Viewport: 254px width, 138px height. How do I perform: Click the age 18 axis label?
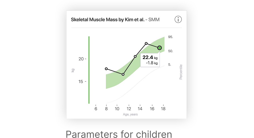tap(163, 109)
